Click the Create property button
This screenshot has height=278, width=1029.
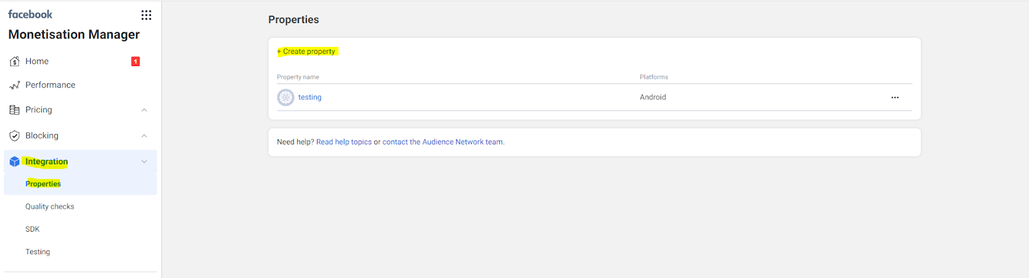(x=307, y=51)
